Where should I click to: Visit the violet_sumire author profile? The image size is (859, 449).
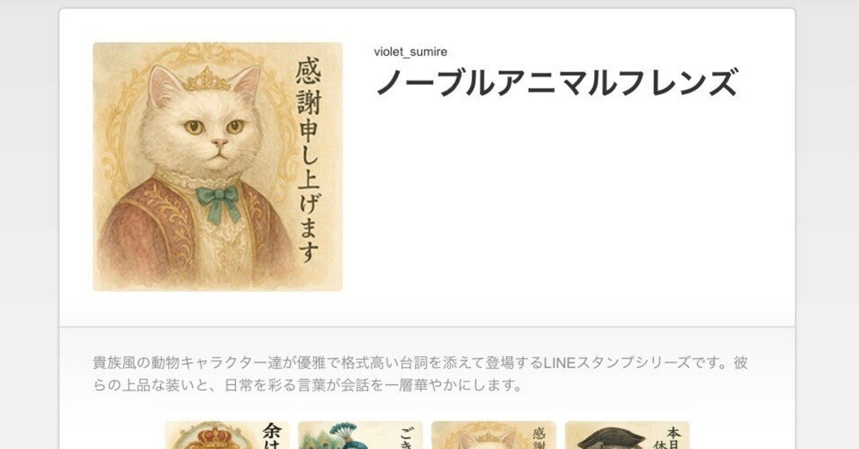click(x=411, y=52)
